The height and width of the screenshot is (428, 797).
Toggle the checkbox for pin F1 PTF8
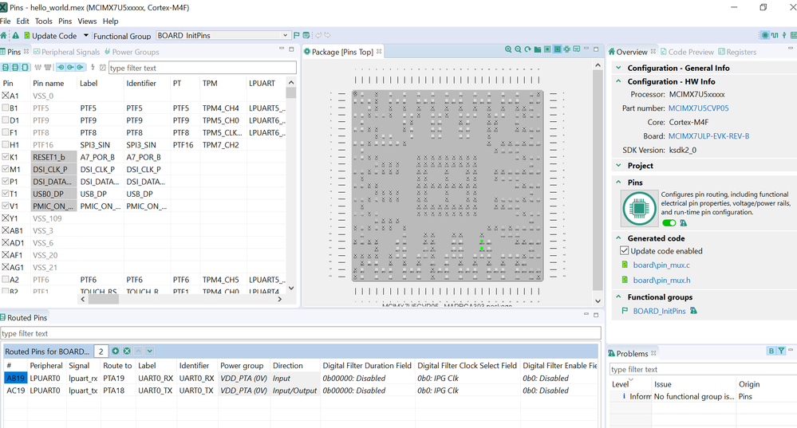tap(5, 132)
